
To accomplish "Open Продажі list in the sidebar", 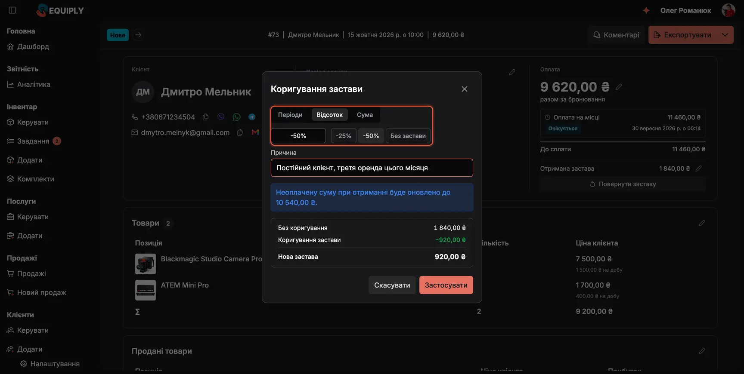I will point(26,273).
